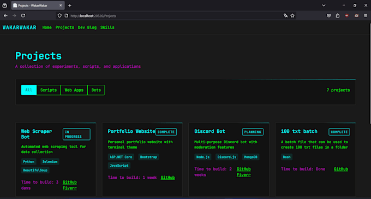Open the Projects nav link
Viewport: 371px width, 199px height.
[x=64, y=27]
